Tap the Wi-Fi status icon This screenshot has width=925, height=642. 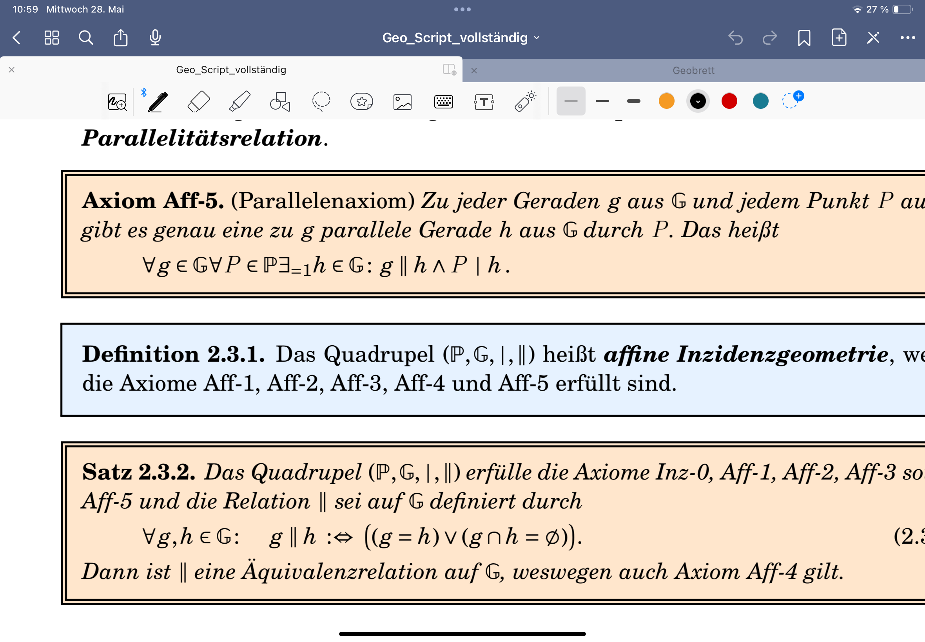857,9
